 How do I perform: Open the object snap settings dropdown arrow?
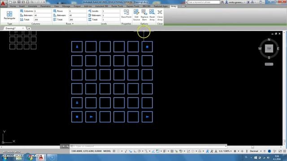(x=161, y=151)
